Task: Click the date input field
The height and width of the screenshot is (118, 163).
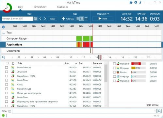Action: [17, 19]
